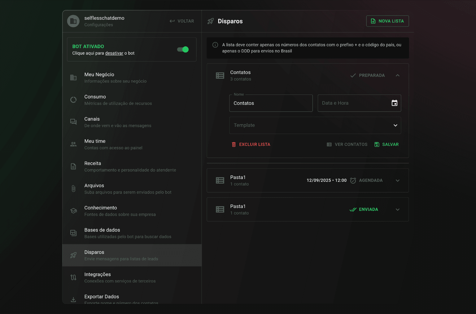Open Exportar Dados section
This screenshot has height=314, width=476.
(x=132, y=296)
